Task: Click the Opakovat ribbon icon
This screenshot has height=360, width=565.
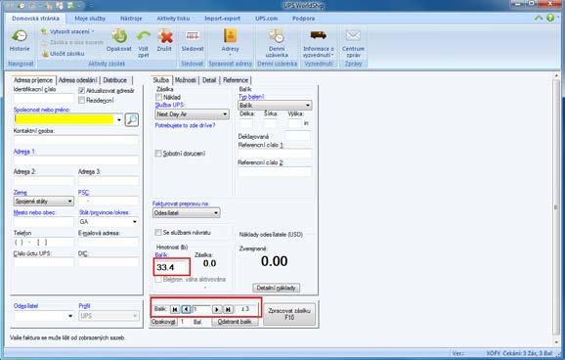Action: 119,40
